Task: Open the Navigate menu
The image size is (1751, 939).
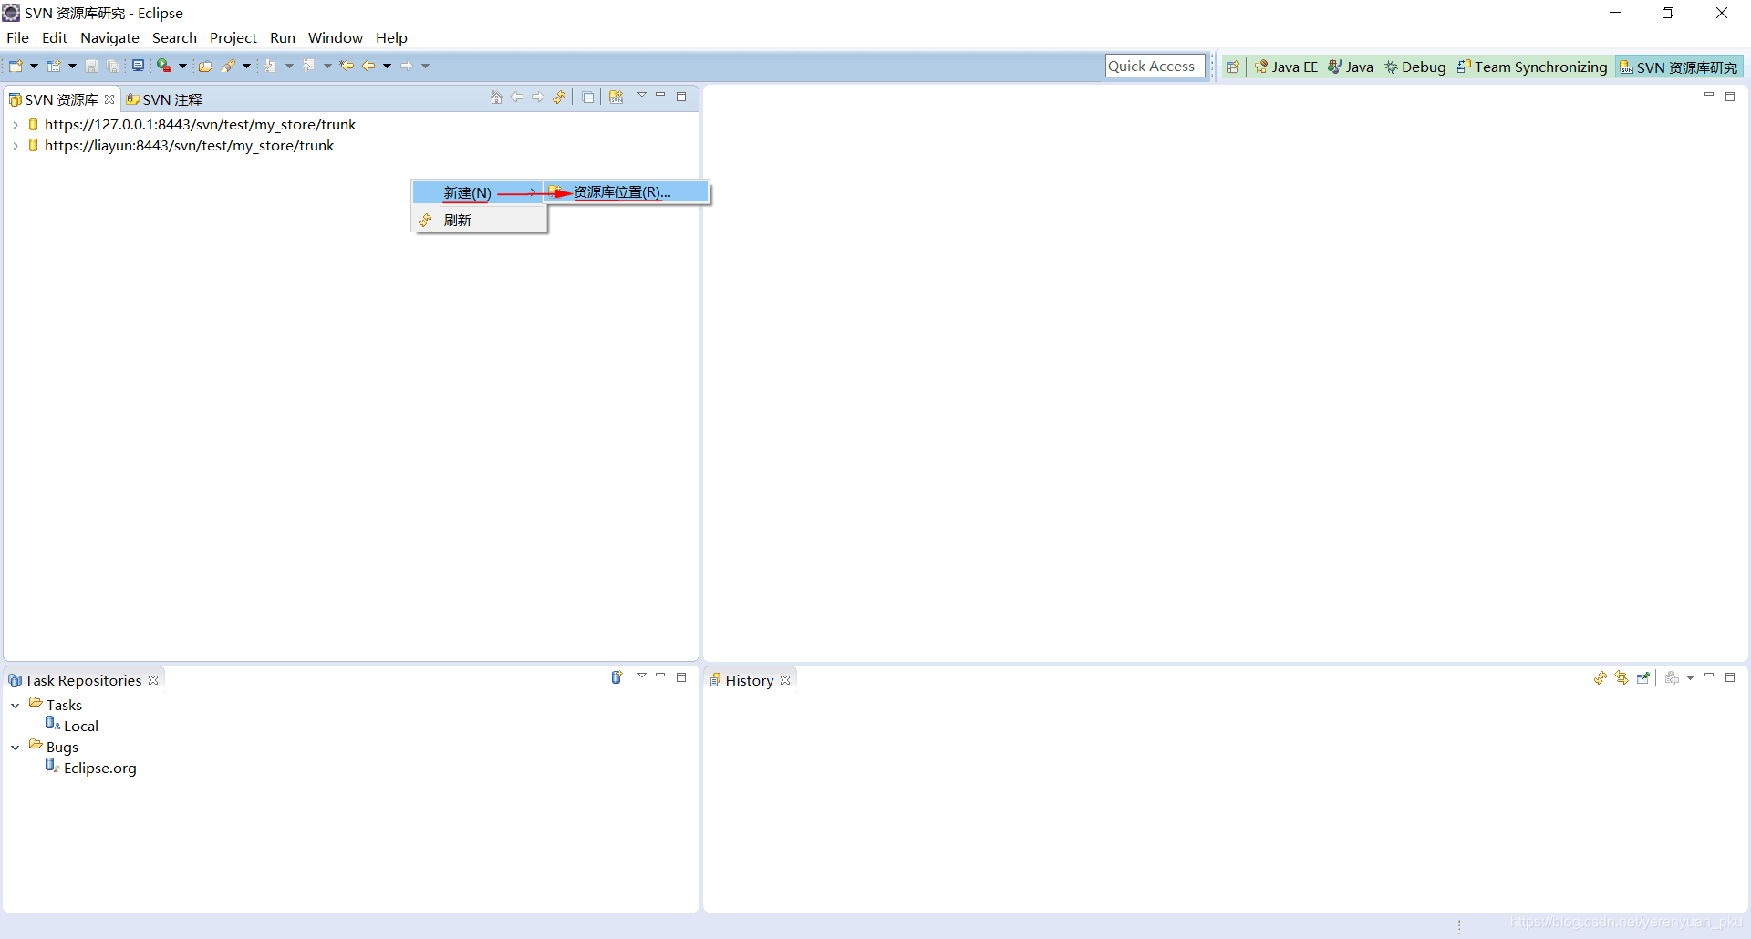Action: (x=109, y=37)
